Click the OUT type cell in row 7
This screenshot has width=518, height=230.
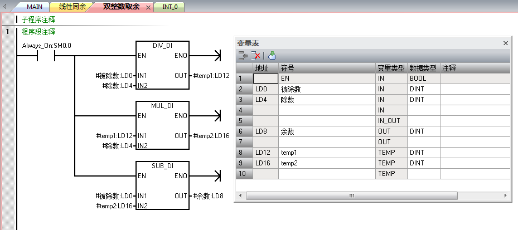click(x=391, y=142)
